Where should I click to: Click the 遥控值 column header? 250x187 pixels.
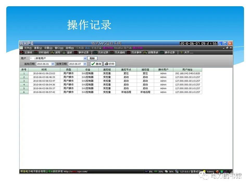[x=145, y=70]
